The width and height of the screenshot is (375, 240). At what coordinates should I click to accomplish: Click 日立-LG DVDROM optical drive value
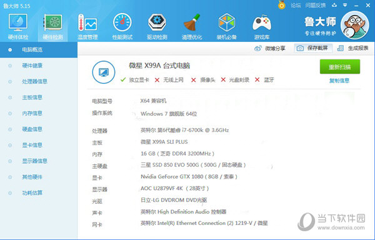174,200
